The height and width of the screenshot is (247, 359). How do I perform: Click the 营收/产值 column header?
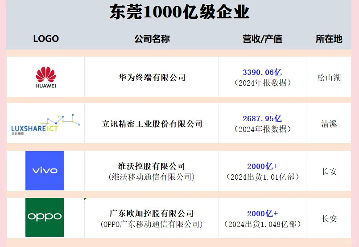point(262,39)
